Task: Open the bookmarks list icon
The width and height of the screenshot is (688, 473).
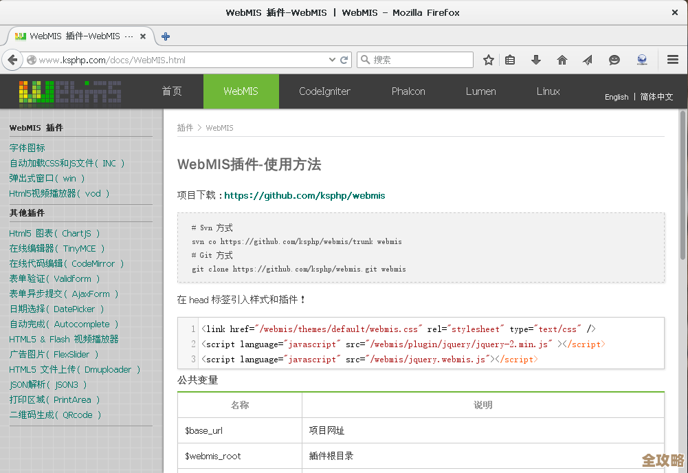Action: pos(510,60)
